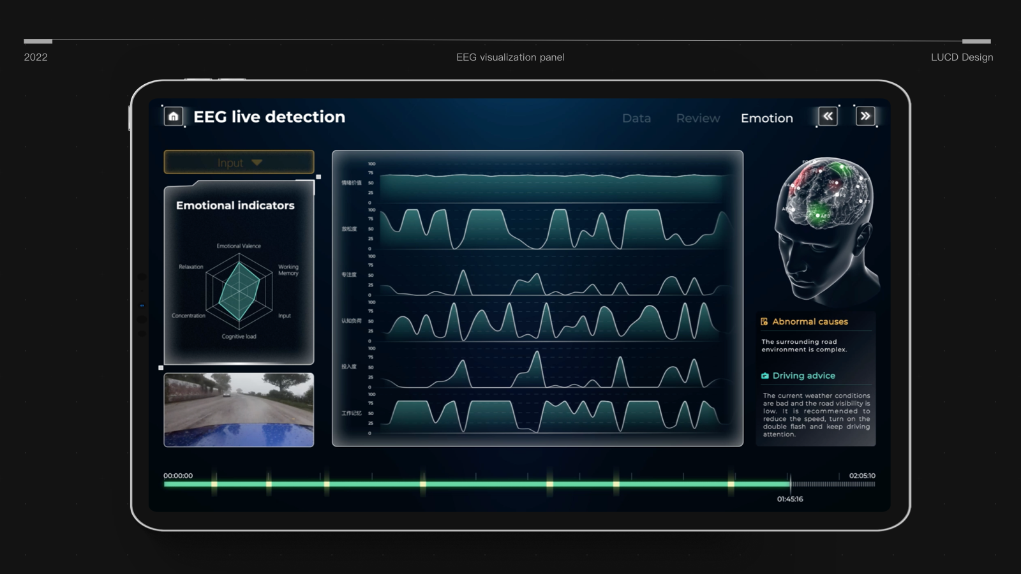
Task: Click the Driving advice briefcase icon
Action: pyautogui.click(x=764, y=376)
